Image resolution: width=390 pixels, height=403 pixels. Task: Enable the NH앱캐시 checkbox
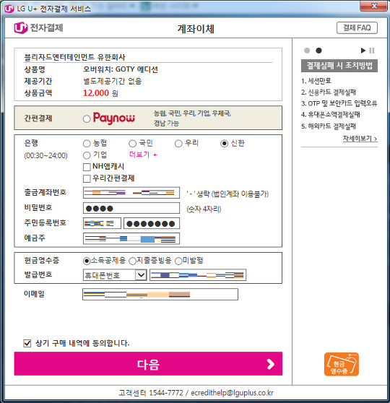pyautogui.click(x=87, y=167)
